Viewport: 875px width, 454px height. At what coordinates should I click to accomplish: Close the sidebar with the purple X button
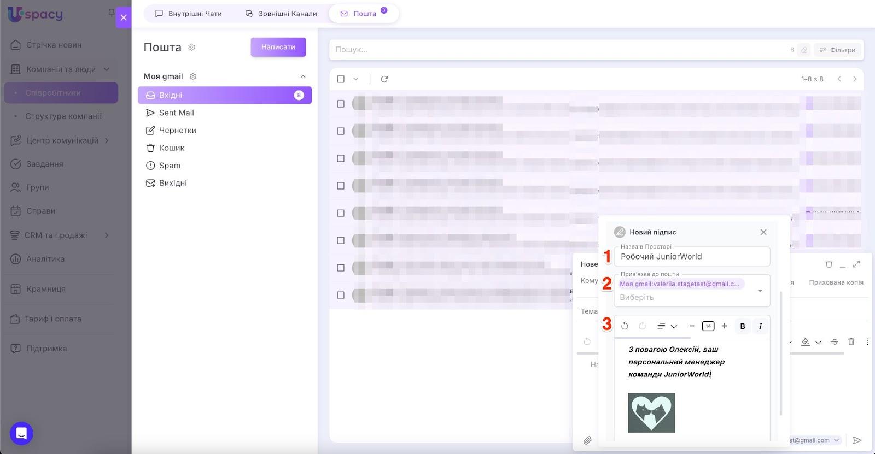coord(124,17)
